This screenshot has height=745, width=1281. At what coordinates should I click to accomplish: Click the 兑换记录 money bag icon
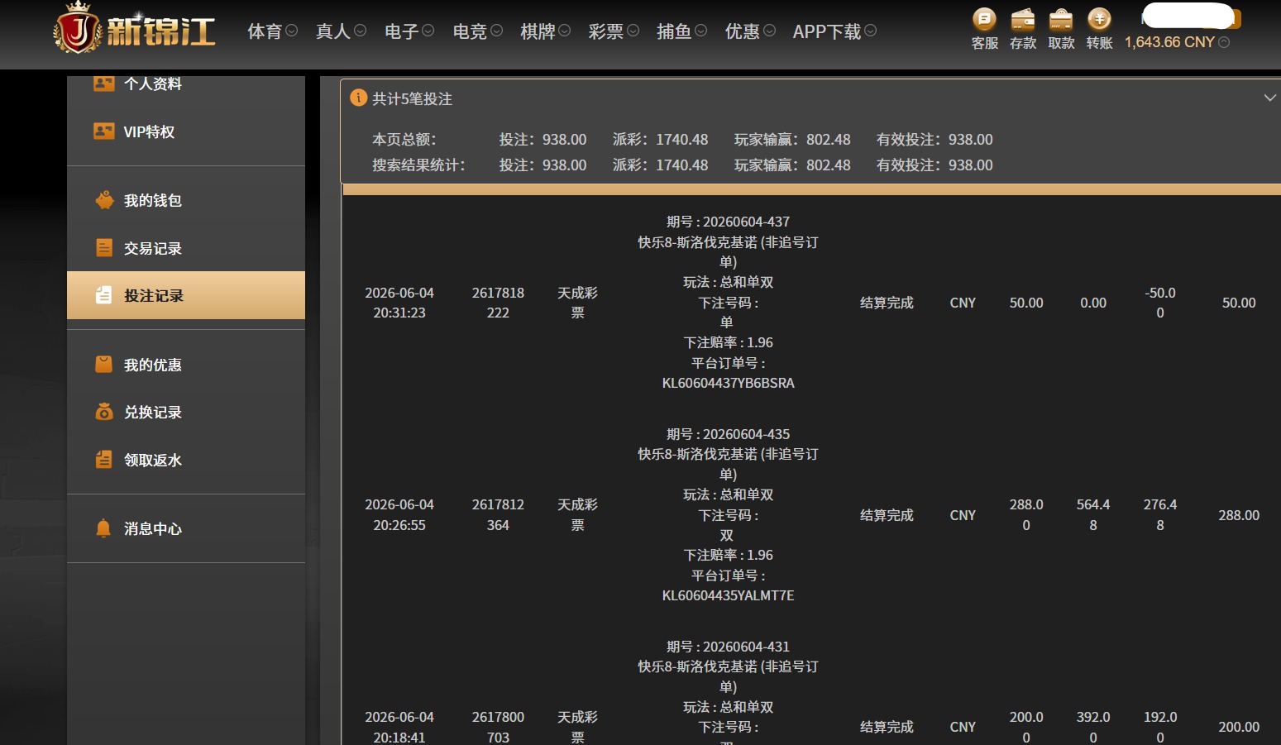pos(104,412)
